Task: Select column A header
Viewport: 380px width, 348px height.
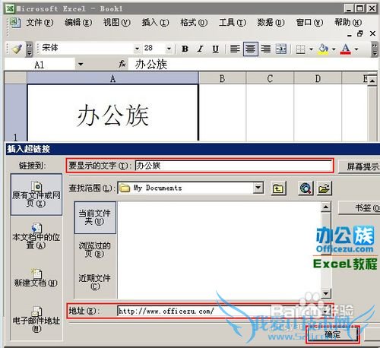Action: (x=112, y=78)
